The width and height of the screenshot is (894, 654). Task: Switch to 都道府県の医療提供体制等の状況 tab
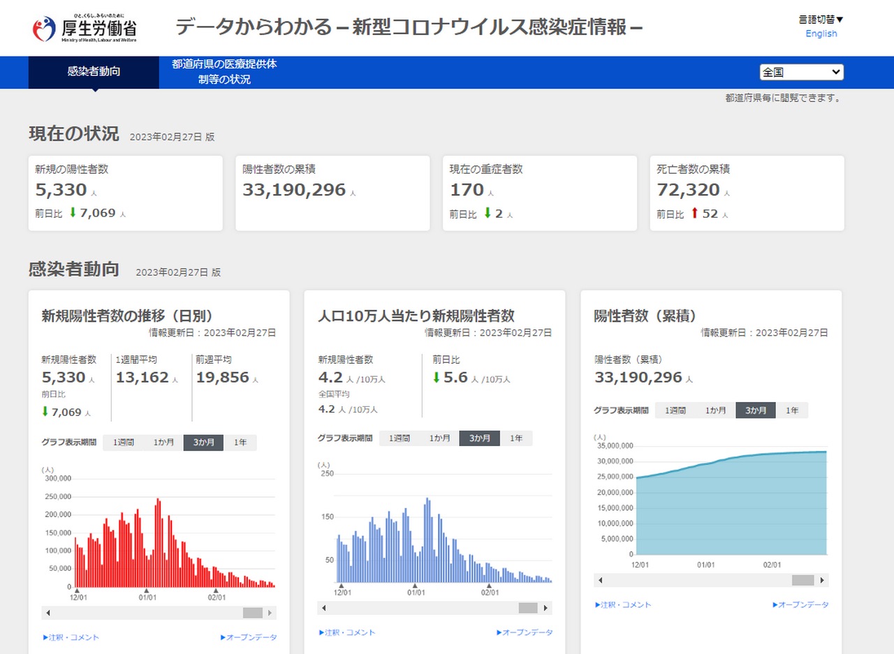click(x=224, y=72)
